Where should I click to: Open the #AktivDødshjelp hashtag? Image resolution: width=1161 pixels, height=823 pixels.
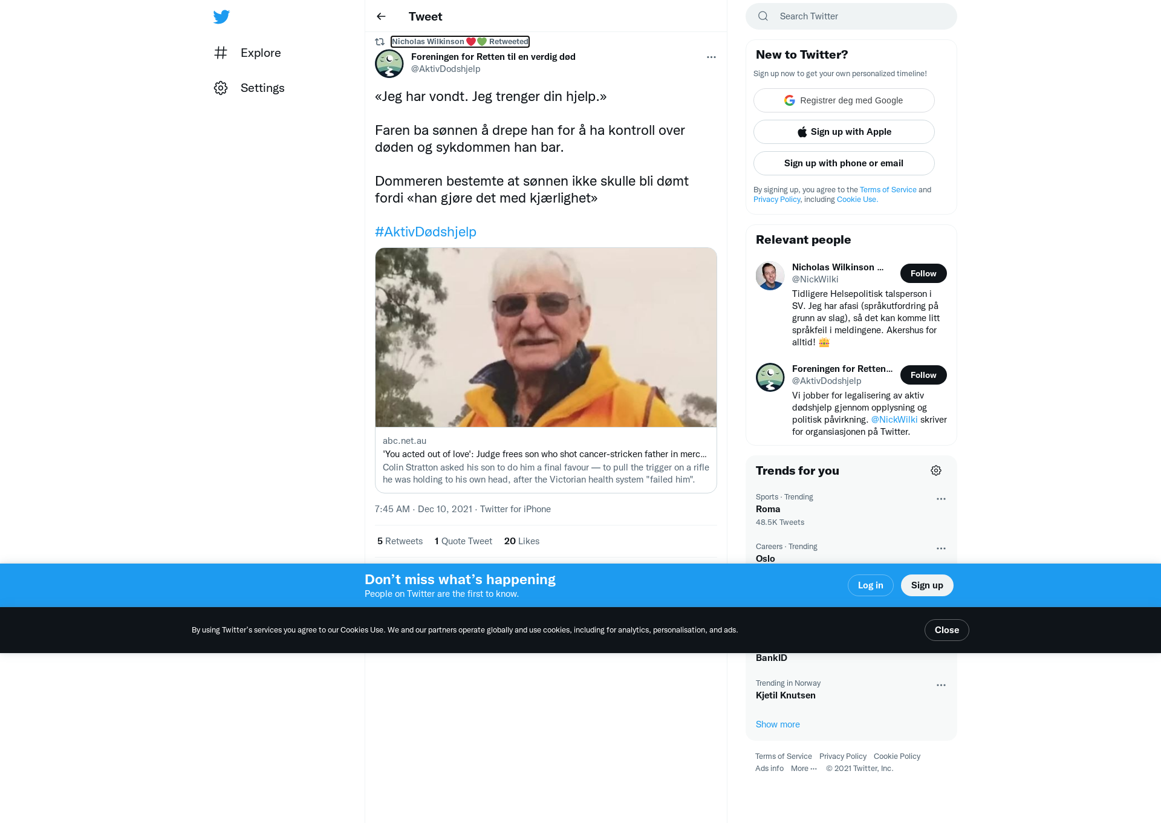(x=426, y=232)
